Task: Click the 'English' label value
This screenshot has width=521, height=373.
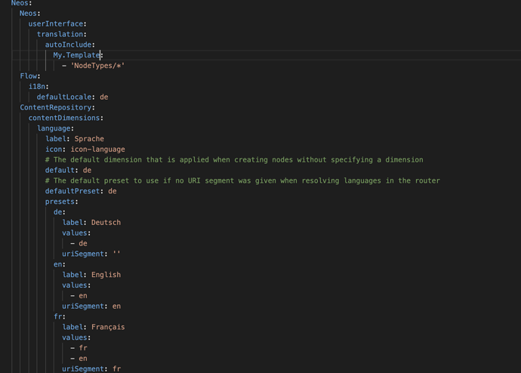Action: pyautogui.click(x=106, y=275)
